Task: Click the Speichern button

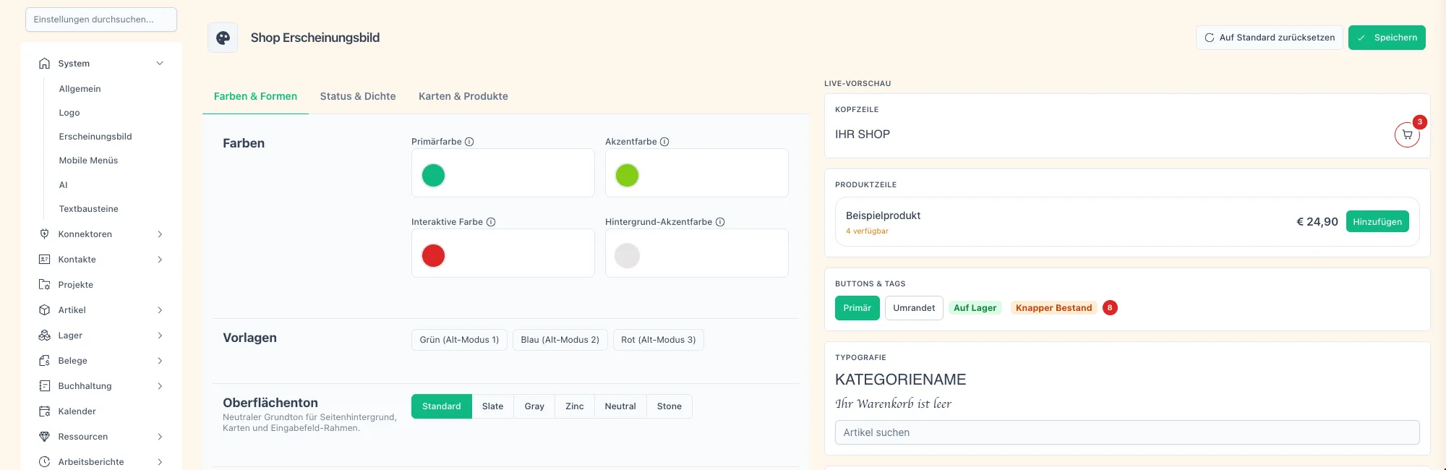Action: (1387, 38)
